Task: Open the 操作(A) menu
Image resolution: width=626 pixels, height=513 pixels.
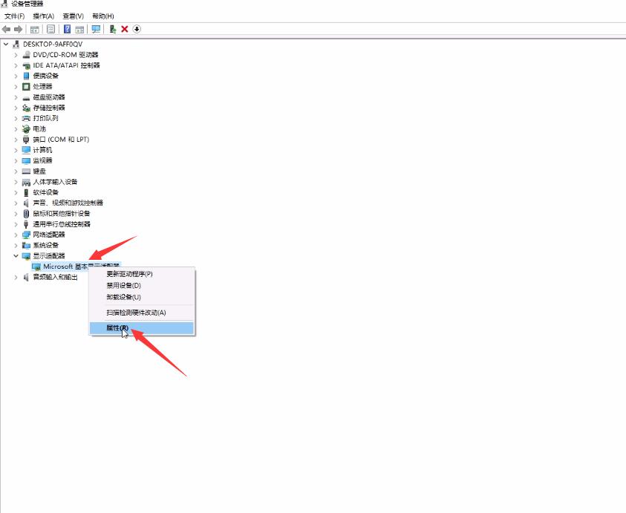Action: point(44,16)
